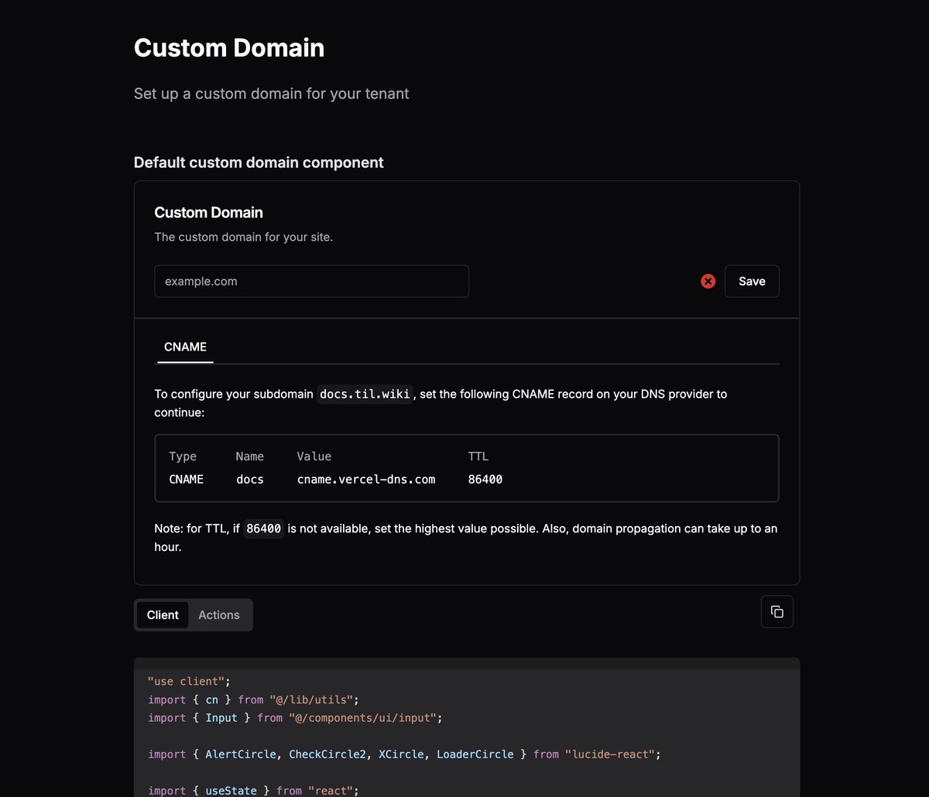The height and width of the screenshot is (797, 929).
Task: Click the "use client" line in the code block
Action: [x=190, y=682]
